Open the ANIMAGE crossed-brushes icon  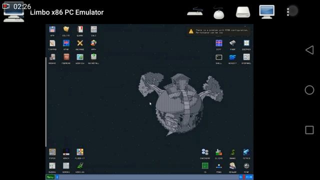80,43
